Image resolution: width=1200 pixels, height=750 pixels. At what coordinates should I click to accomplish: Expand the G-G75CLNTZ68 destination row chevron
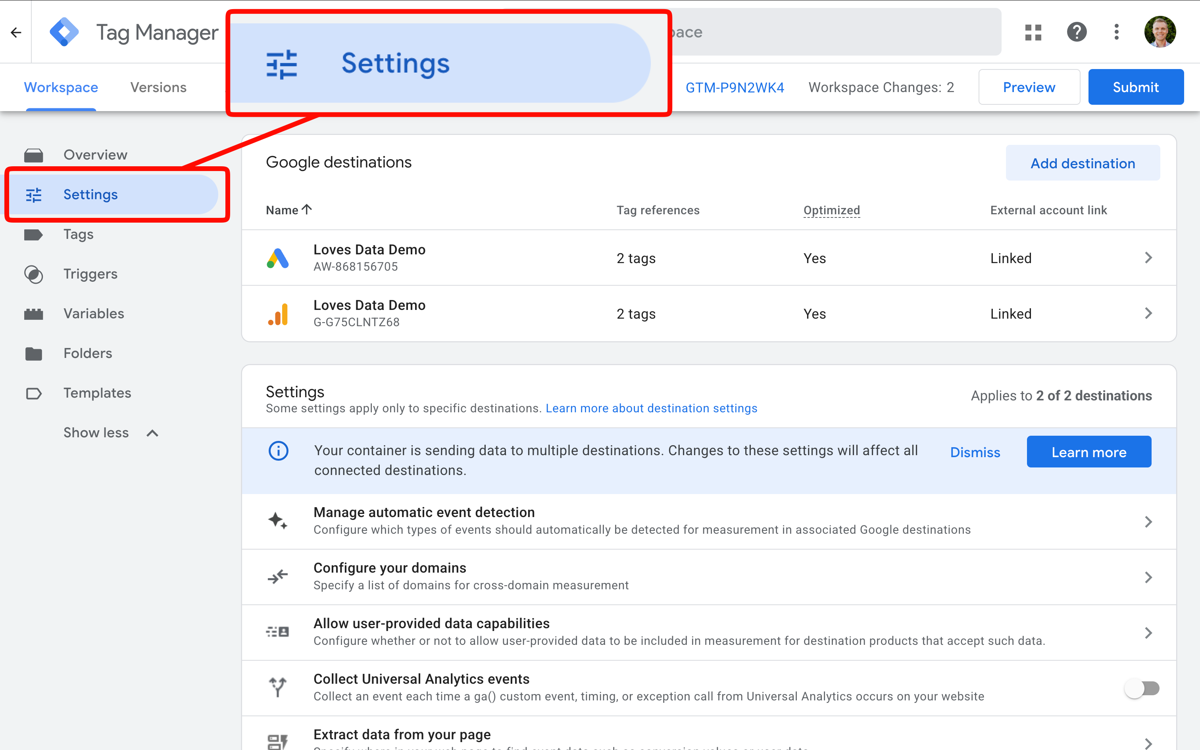click(1148, 313)
